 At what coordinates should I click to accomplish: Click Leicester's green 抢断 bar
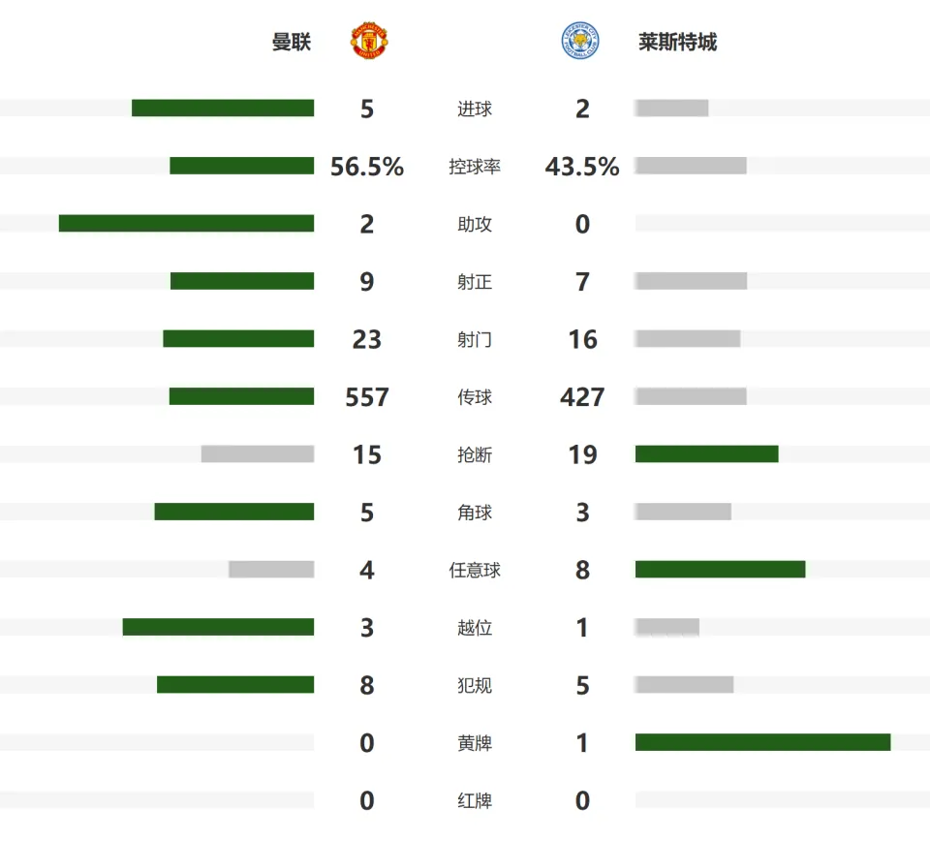706,453
